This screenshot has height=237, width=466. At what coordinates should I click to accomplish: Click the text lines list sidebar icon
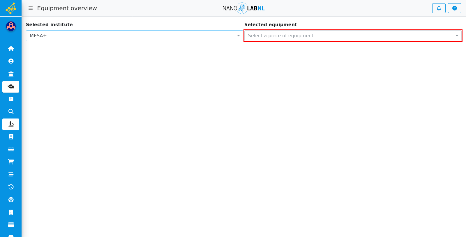(11, 174)
